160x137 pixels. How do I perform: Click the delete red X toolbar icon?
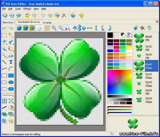(x=64, y=15)
